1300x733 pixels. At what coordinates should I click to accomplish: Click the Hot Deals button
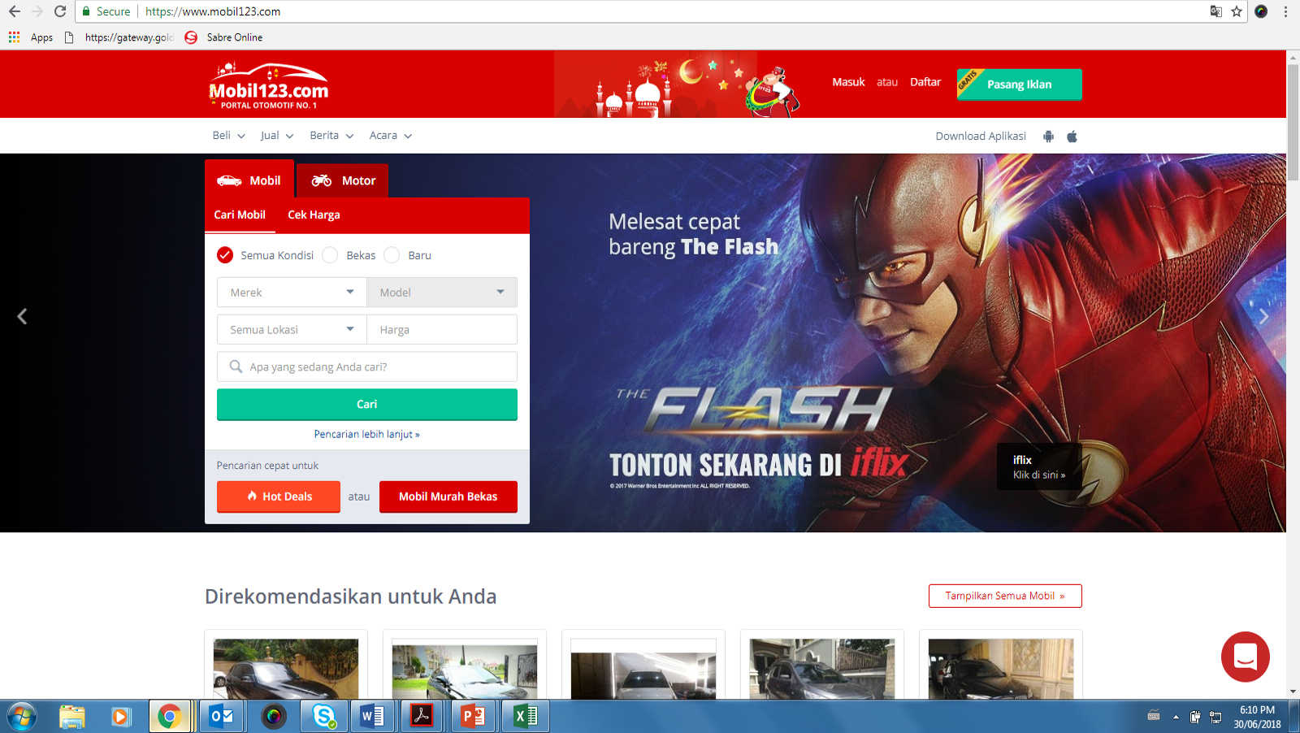tap(279, 497)
